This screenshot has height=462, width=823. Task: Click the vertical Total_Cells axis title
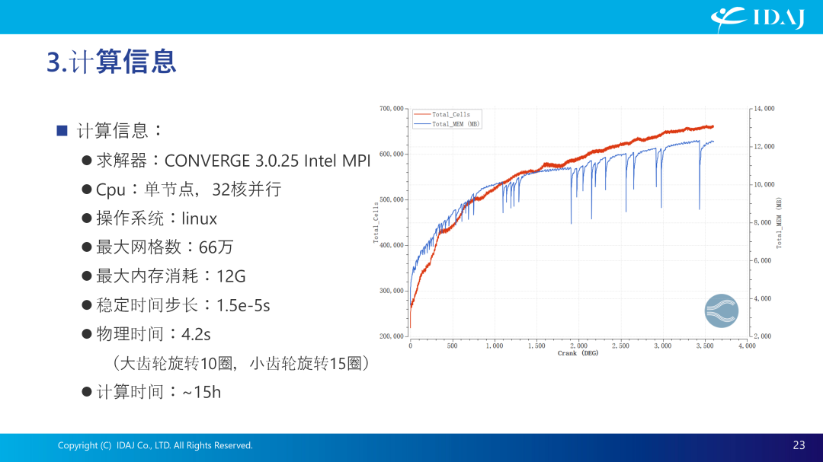coord(376,223)
